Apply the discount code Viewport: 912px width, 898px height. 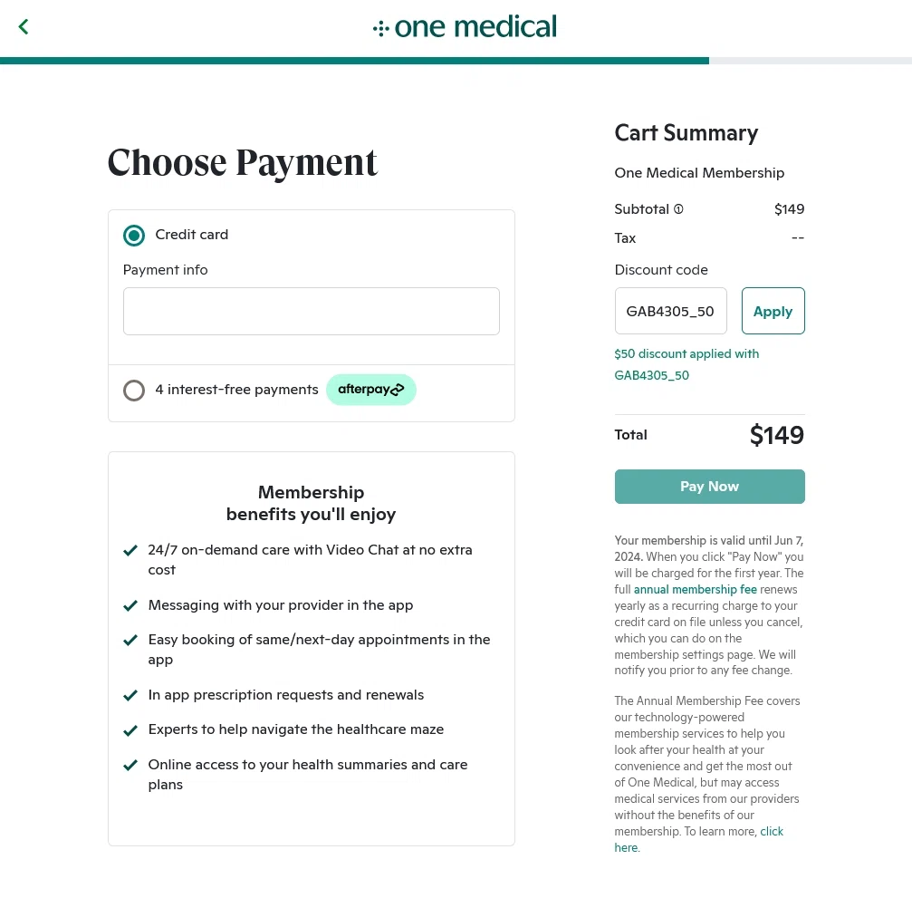(773, 311)
